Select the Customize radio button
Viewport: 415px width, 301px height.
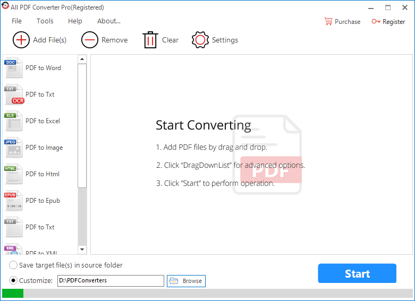click(x=13, y=280)
